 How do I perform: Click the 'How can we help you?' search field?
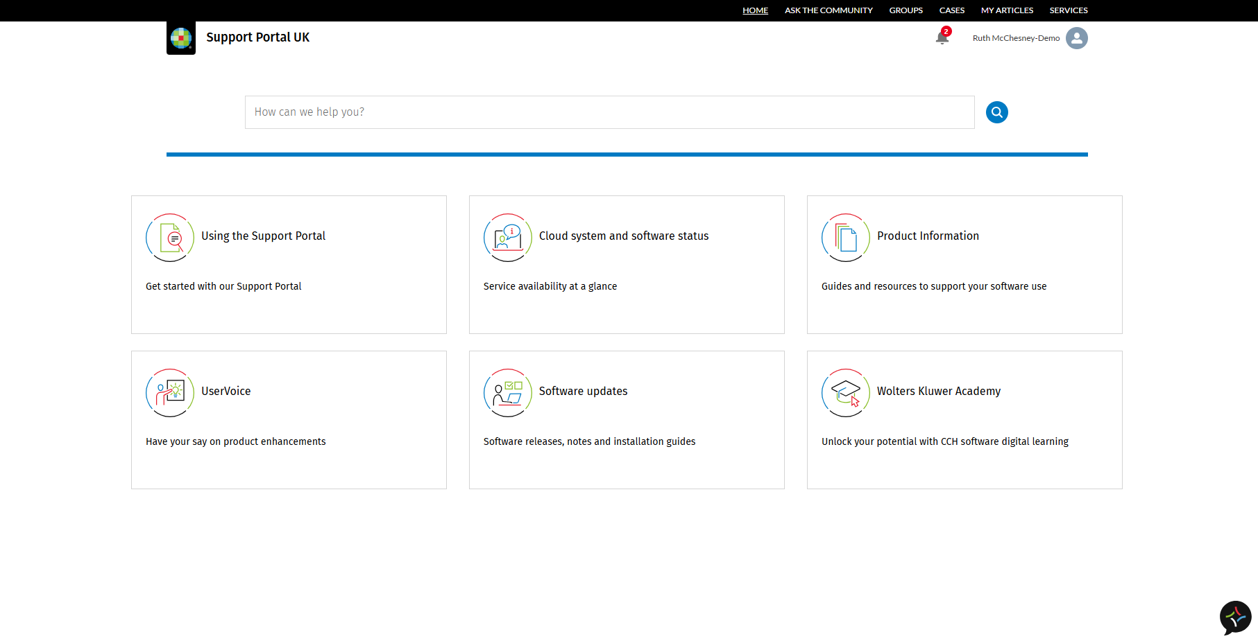(609, 112)
